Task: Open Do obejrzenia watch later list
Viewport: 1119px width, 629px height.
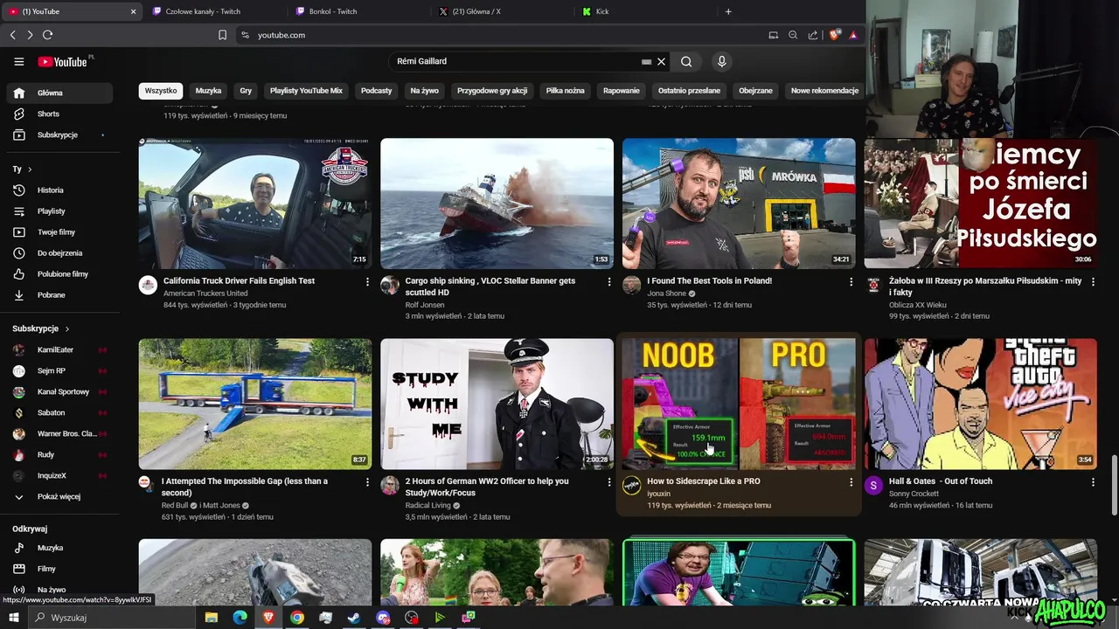Action: [59, 252]
